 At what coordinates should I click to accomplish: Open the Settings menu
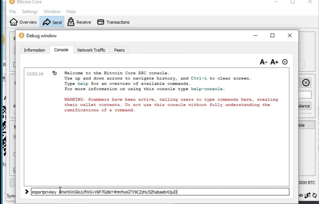(x=30, y=12)
